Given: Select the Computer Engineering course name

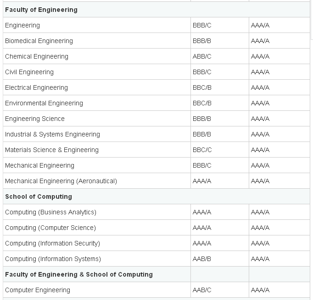Looking at the screenshot, I should (38, 290).
